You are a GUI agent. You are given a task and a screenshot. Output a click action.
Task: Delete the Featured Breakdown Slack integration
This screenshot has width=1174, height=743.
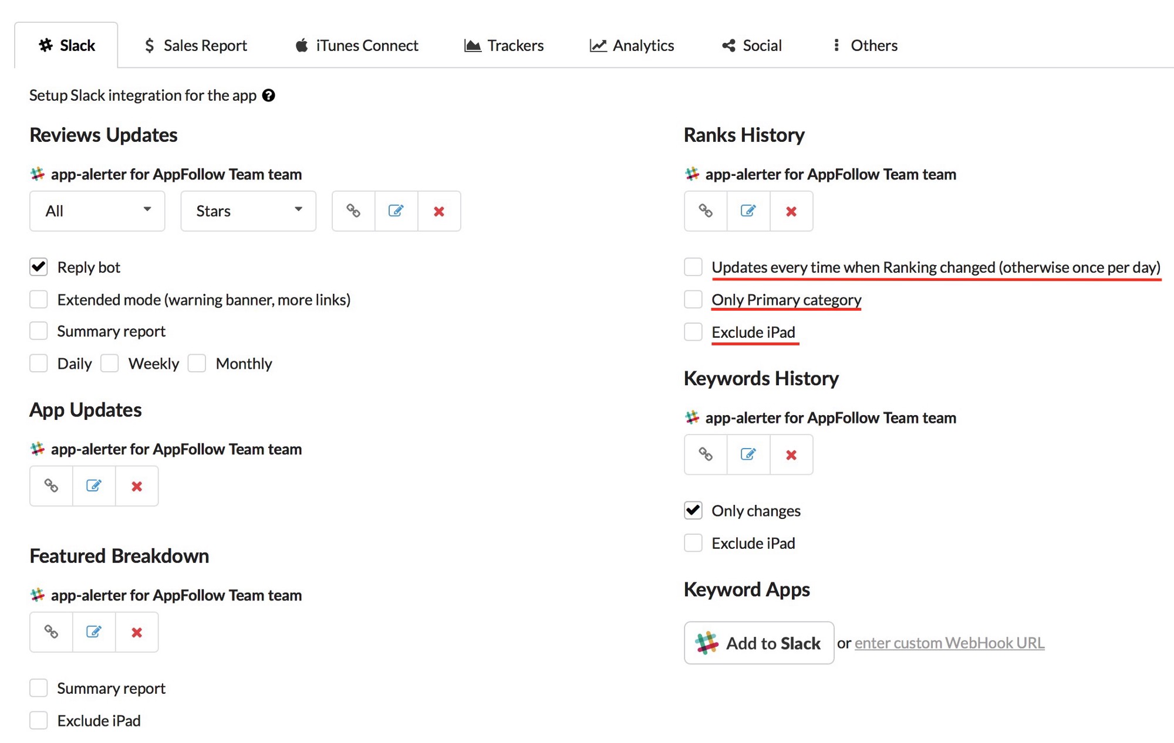pyautogui.click(x=137, y=632)
